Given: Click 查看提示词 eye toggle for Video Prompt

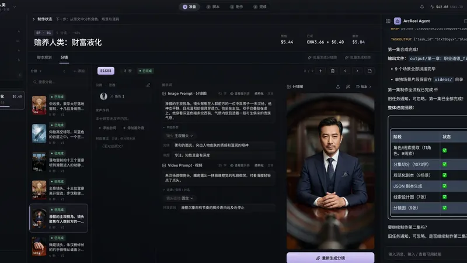Looking at the screenshot, I should click(x=239, y=165).
